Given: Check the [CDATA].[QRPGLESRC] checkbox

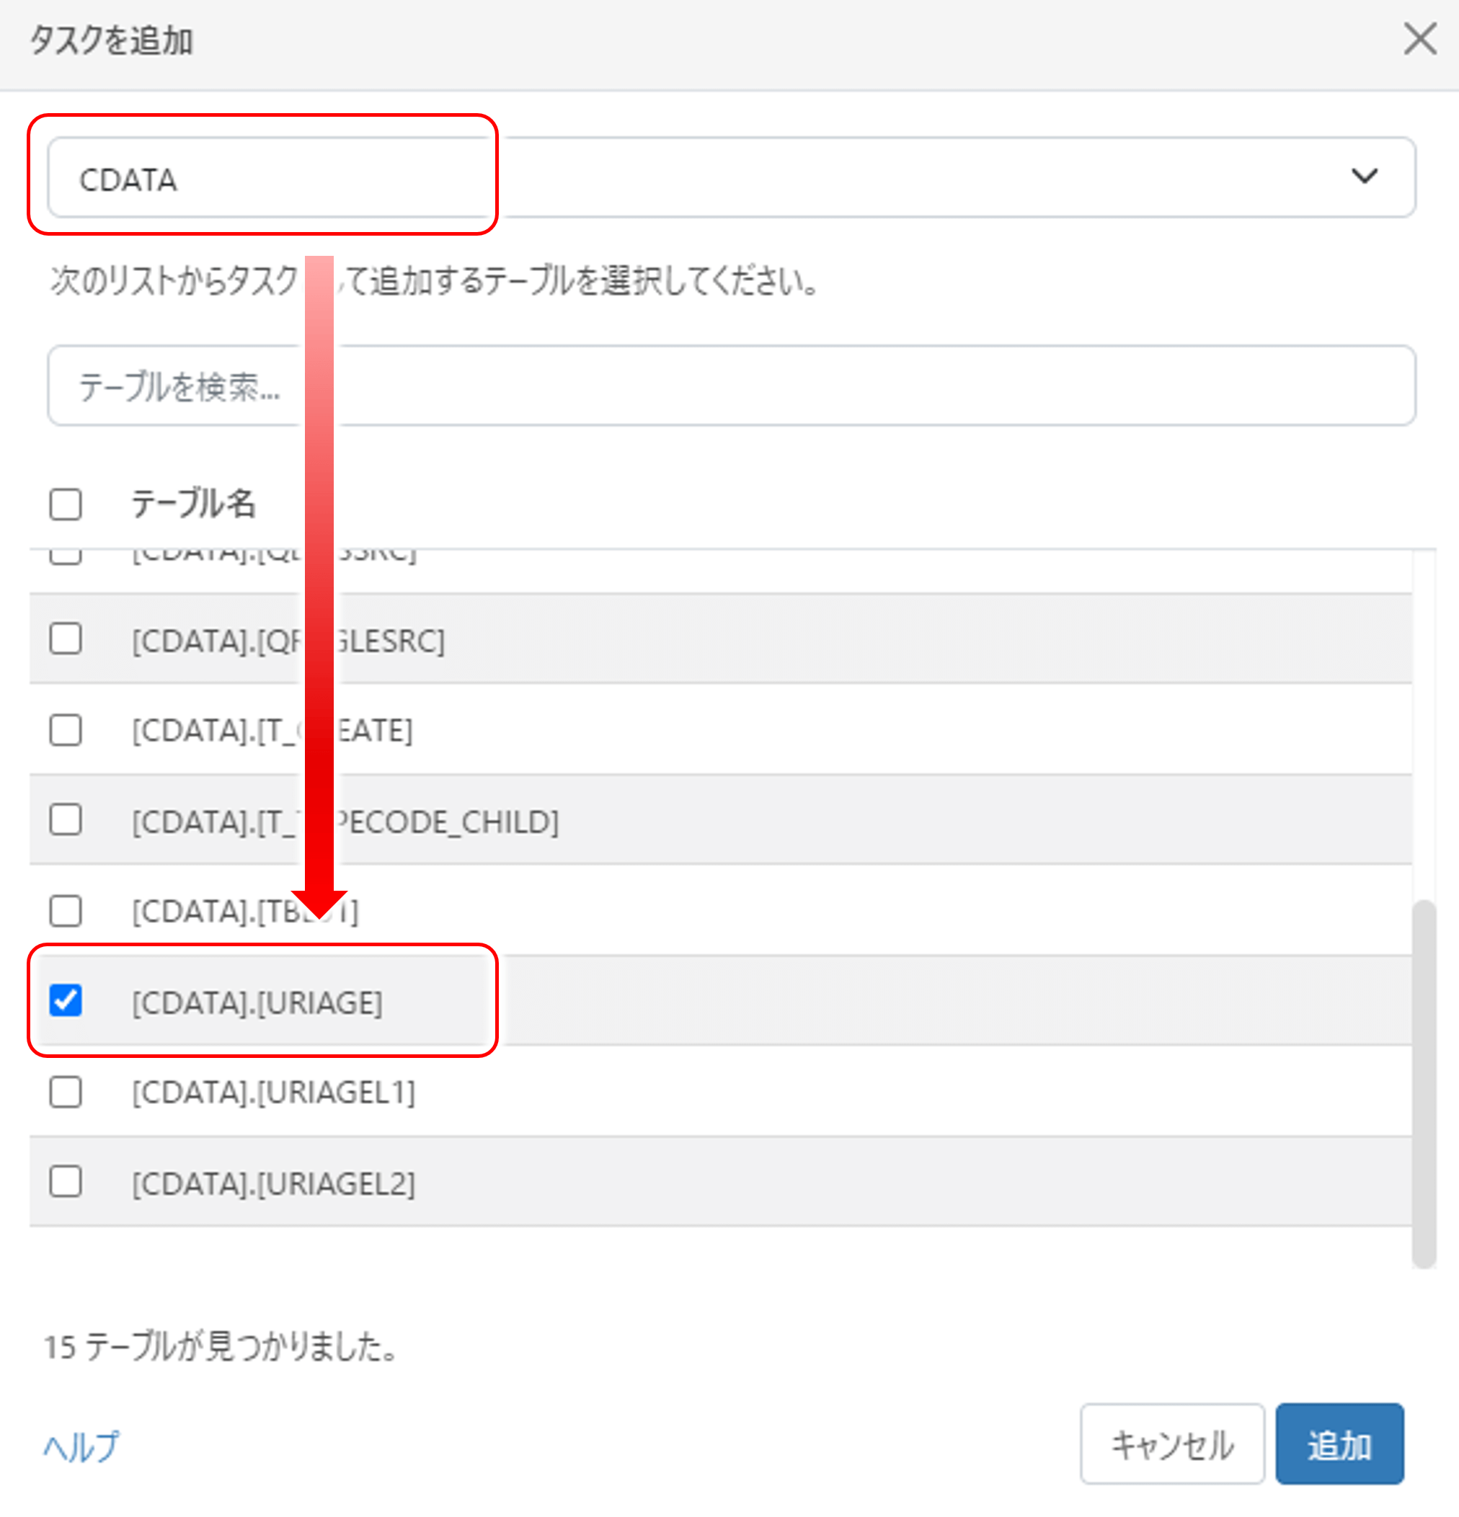Looking at the screenshot, I should click(66, 639).
